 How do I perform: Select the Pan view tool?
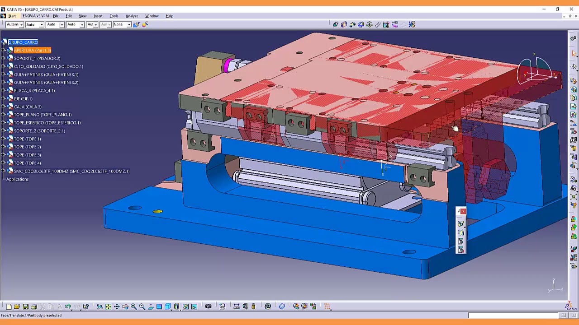coord(117,306)
